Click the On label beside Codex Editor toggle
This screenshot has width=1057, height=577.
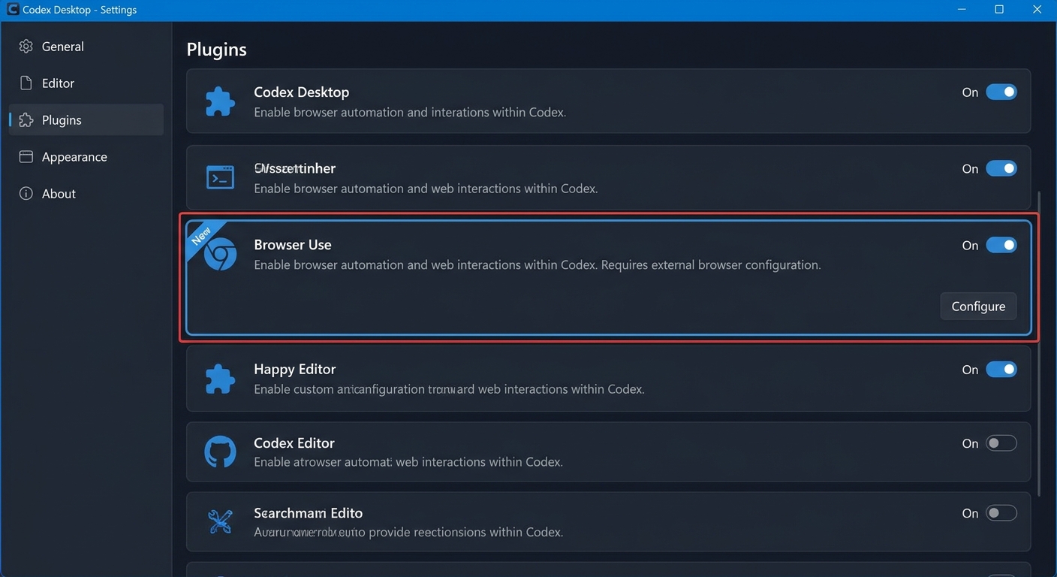(970, 444)
